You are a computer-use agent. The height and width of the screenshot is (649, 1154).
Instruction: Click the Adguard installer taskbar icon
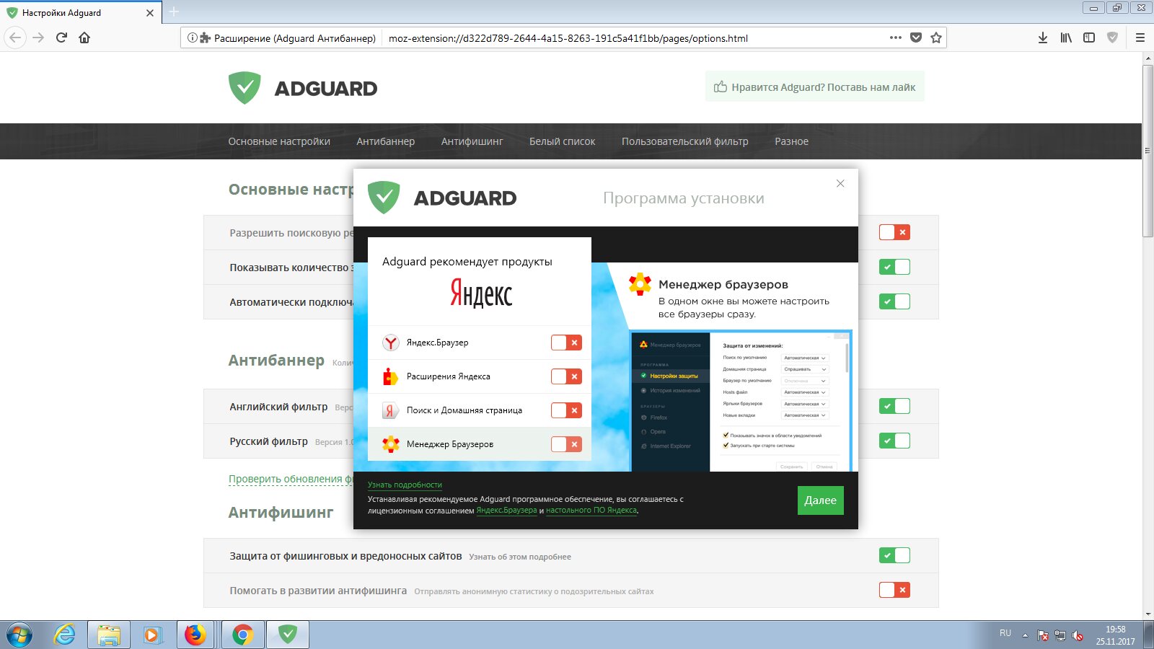tap(288, 635)
